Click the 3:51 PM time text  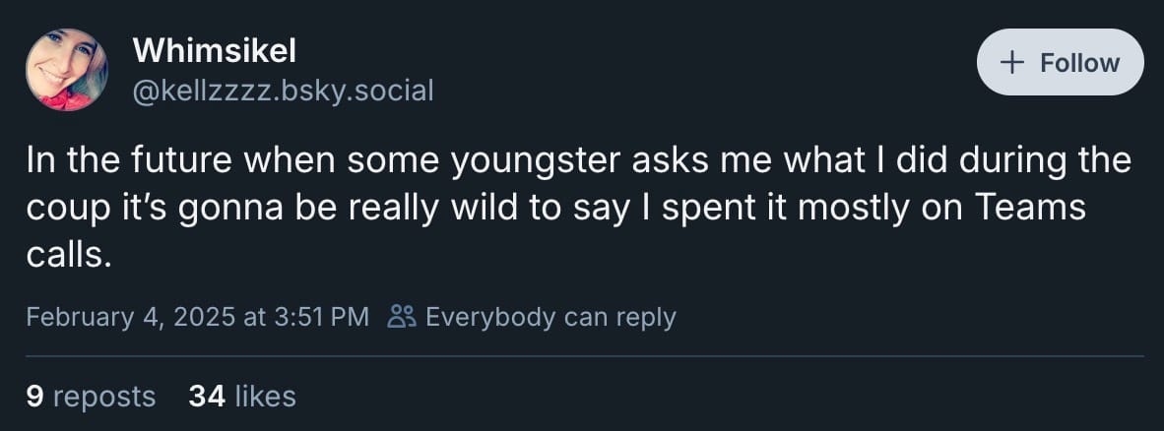point(312,317)
